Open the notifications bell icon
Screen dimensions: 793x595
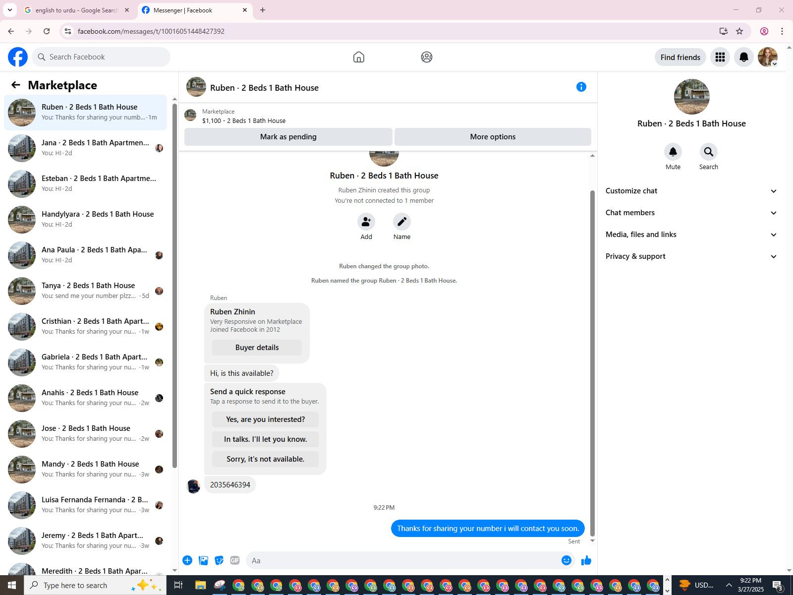pos(744,57)
